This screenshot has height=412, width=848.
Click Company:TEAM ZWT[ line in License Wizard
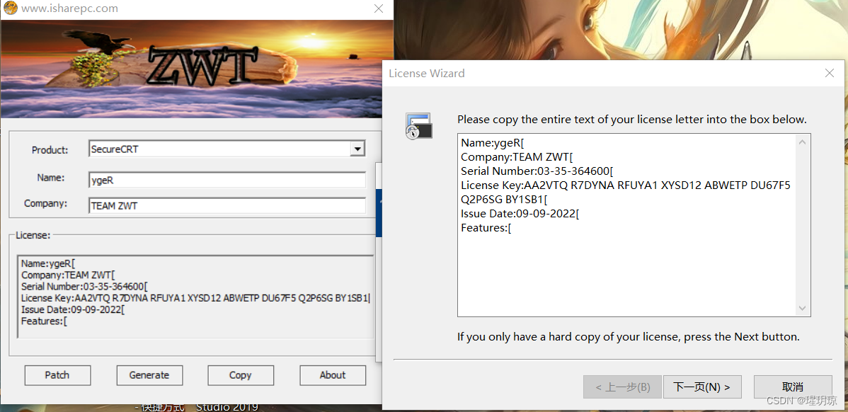click(517, 157)
